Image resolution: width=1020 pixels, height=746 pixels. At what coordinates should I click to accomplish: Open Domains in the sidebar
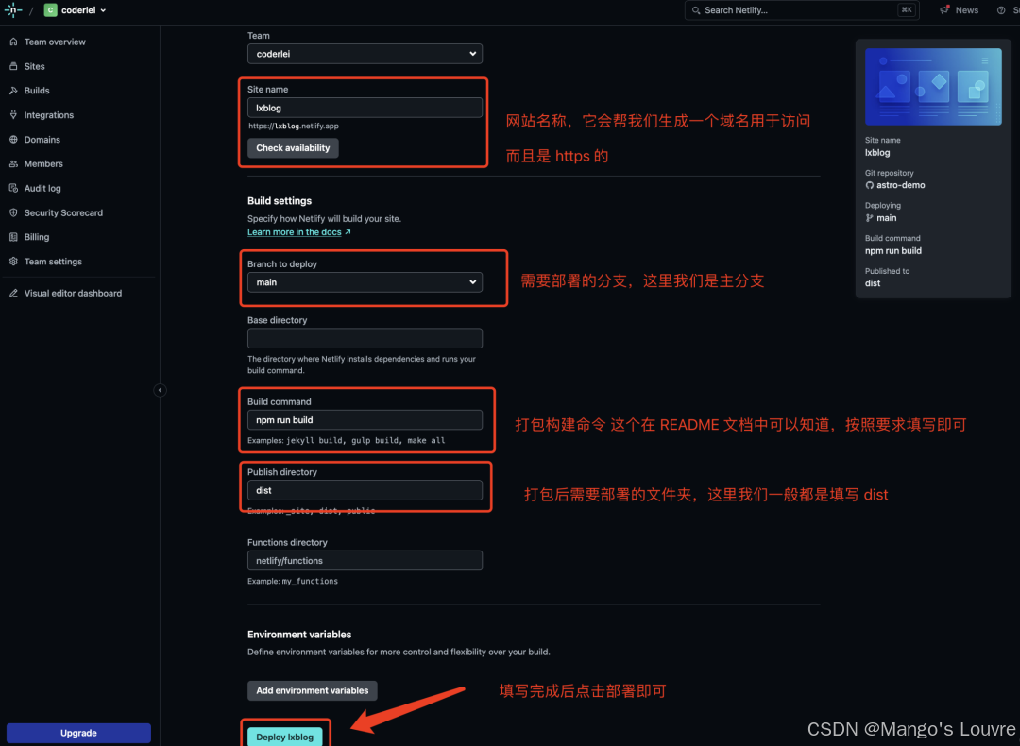point(42,140)
